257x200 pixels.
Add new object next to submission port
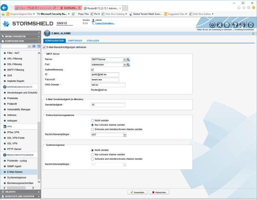coord(128,65)
